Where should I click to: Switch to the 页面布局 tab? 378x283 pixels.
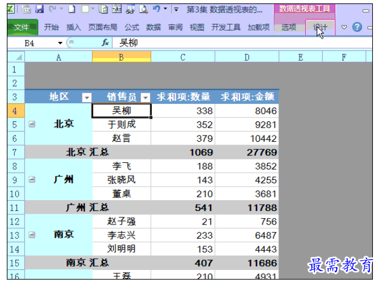click(x=103, y=27)
